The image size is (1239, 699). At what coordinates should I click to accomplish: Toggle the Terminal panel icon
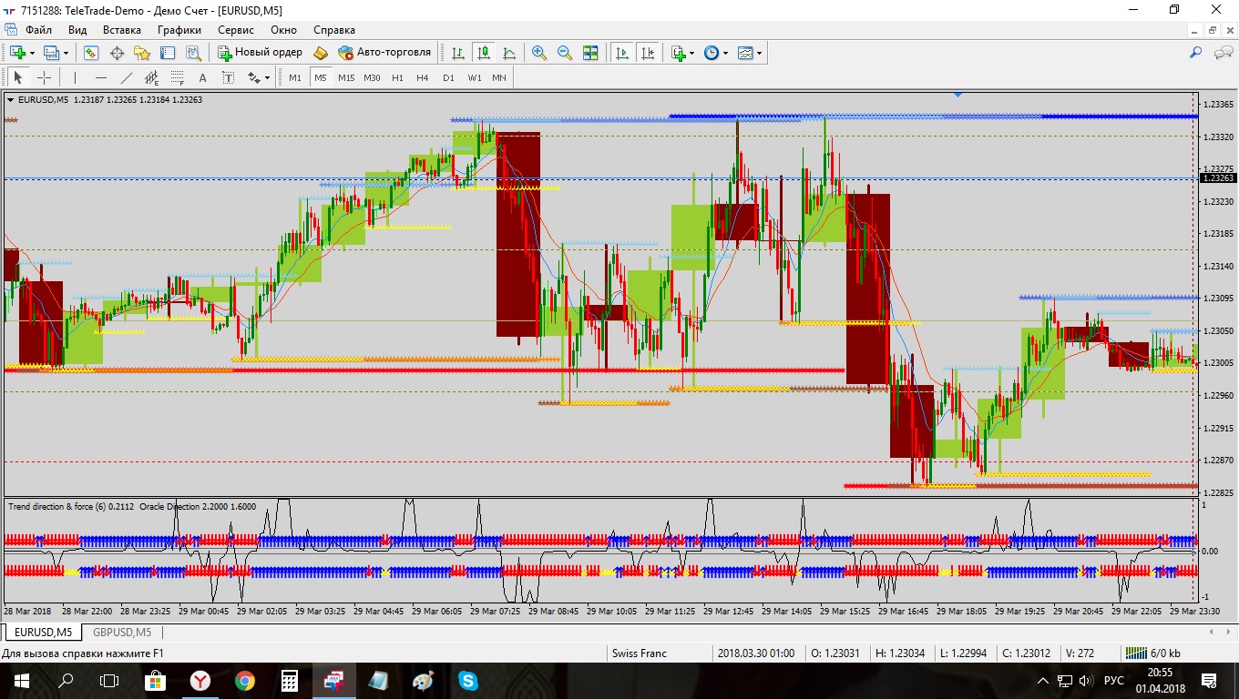[168, 53]
